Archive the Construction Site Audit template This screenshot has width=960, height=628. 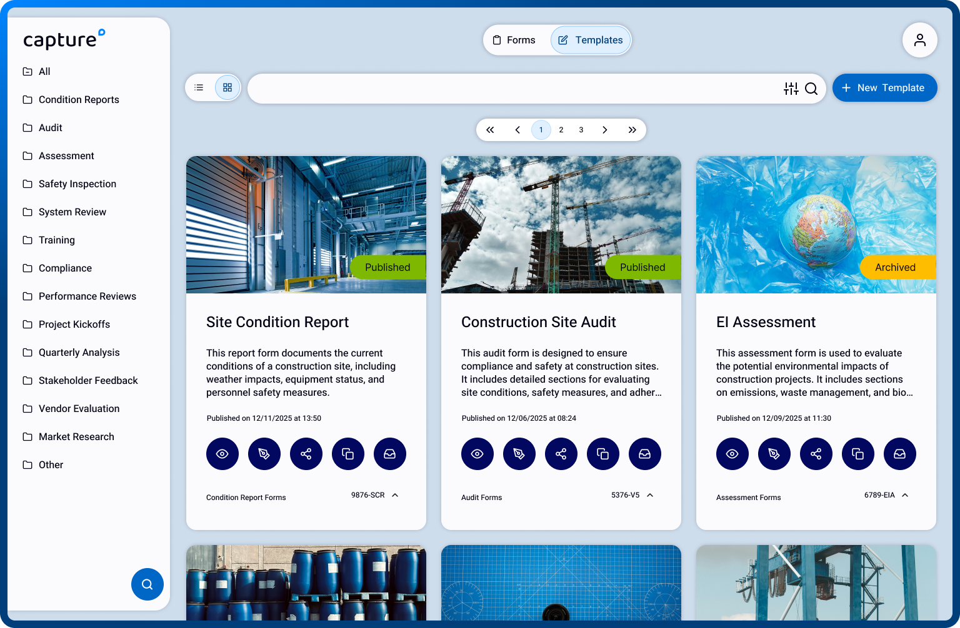645,454
